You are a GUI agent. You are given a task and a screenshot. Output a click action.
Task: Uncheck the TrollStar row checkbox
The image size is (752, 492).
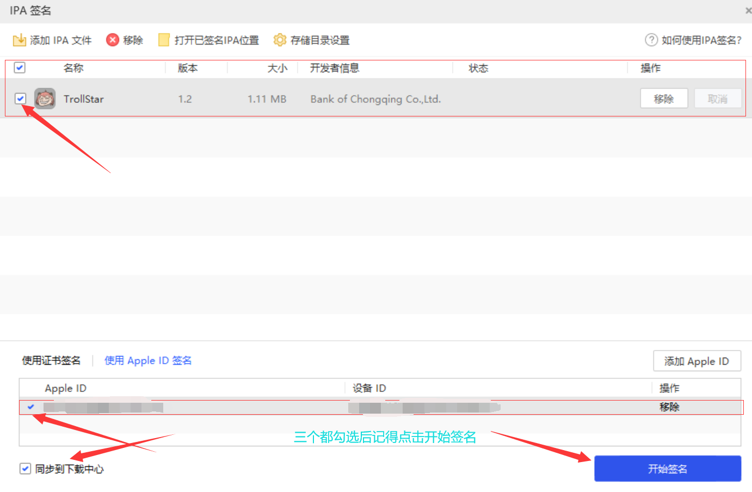(20, 99)
